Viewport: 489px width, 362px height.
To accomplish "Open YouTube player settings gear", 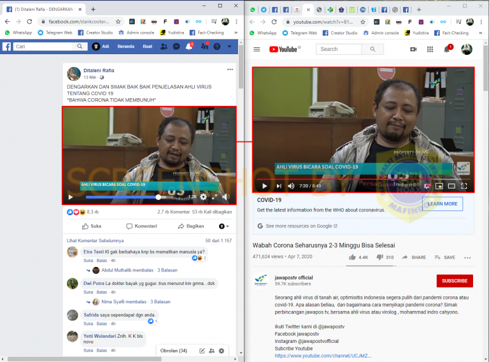I will [427, 186].
